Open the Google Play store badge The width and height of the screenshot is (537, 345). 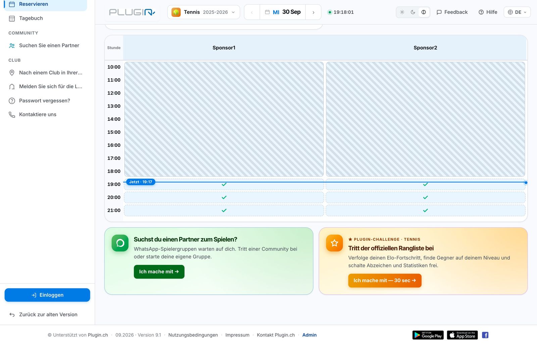(x=428, y=335)
